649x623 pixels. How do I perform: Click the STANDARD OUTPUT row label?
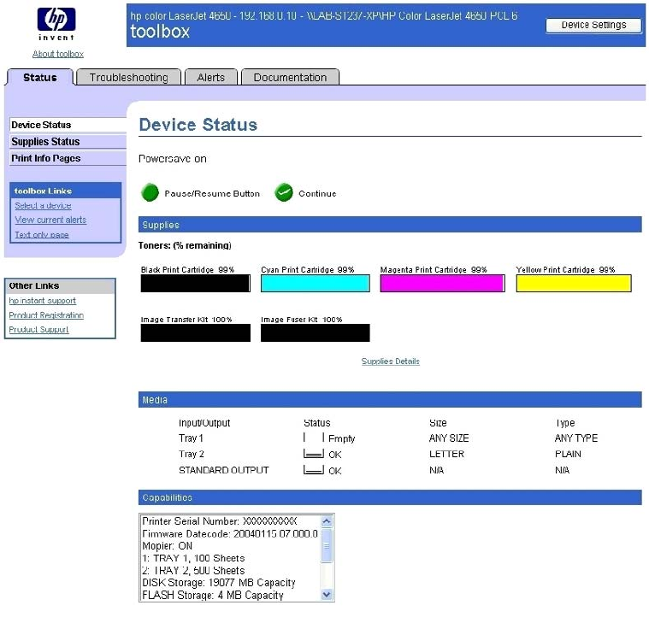[223, 470]
